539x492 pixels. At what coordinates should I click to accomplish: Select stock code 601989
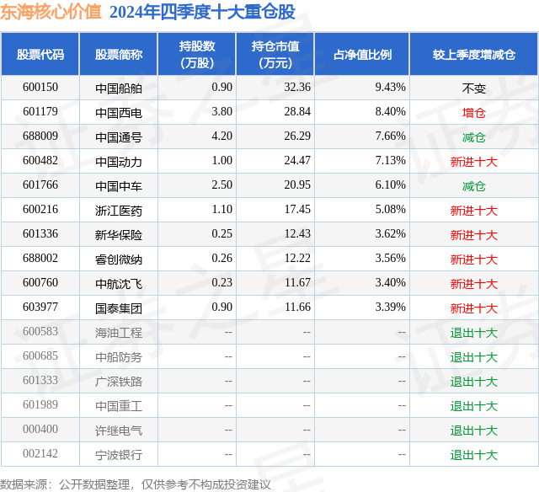[40, 404]
